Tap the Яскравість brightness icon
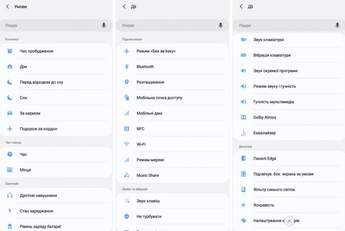The height and width of the screenshot is (231, 345). 243,205
